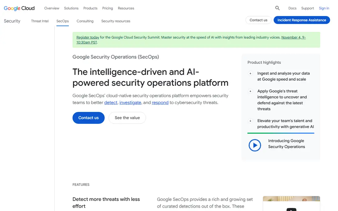Play the Introducing Google Security Operations video

tap(255, 145)
